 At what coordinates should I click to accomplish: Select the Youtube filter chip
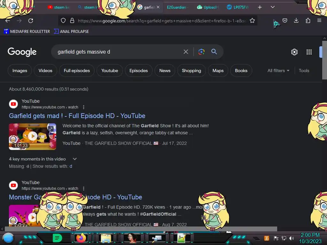pyautogui.click(x=110, y=71)
